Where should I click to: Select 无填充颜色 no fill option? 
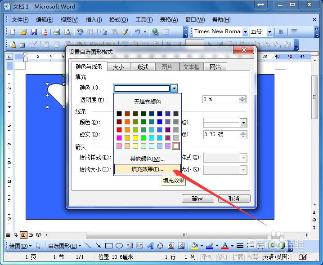(x=147, y=102)
